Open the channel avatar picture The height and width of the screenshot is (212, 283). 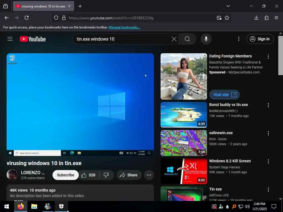[x=12, y=175]
